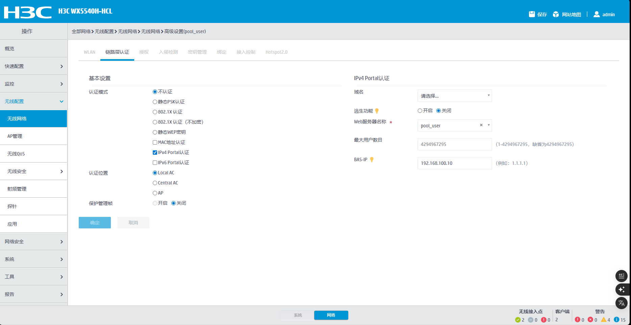The height and width of the screenshot is (325, 631).
Task: Open the translate floating button
Action: [x=621, y=303]
